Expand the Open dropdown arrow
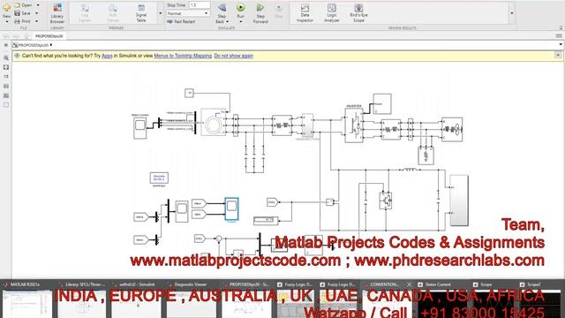The height and width of the screenshot is (318, 565). point(38,5)
